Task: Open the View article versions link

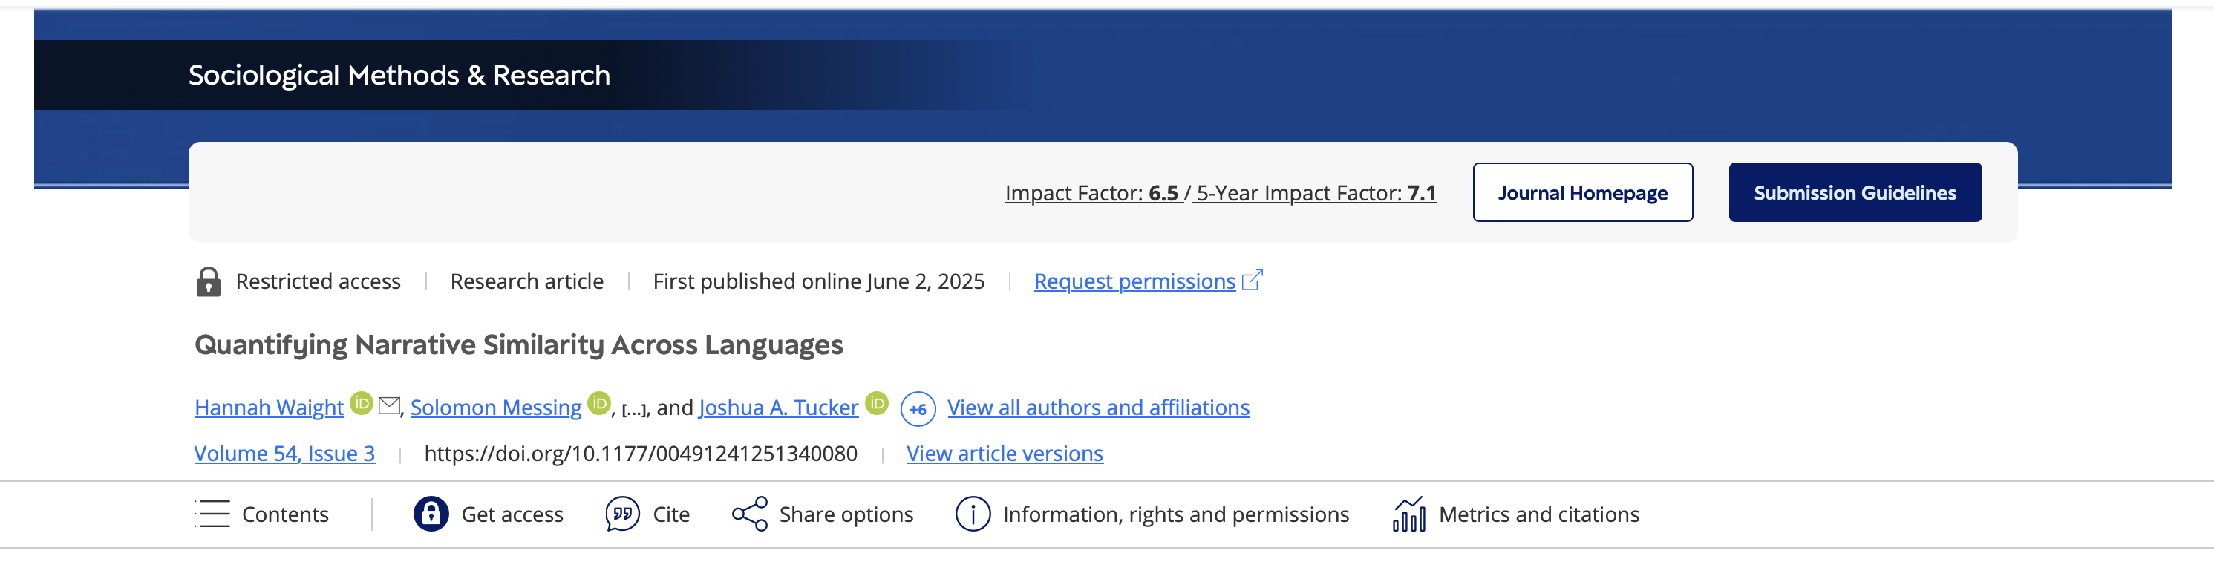Action: 1005,454
